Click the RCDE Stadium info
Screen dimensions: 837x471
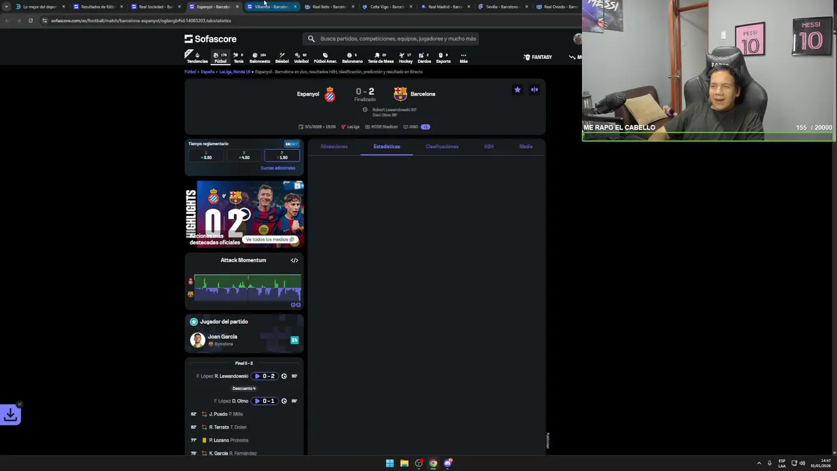381,127
